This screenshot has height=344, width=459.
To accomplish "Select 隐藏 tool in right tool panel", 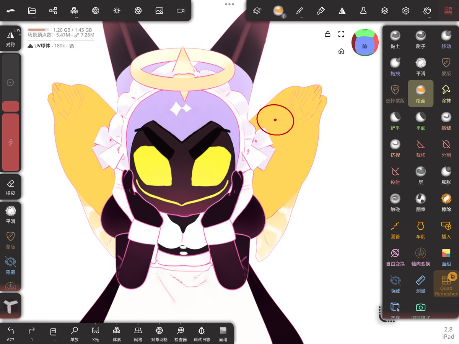I will coord(395,284).
